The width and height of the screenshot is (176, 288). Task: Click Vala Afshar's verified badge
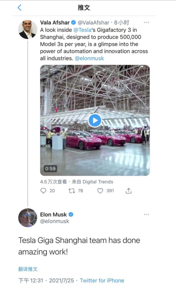click(73, 22)
